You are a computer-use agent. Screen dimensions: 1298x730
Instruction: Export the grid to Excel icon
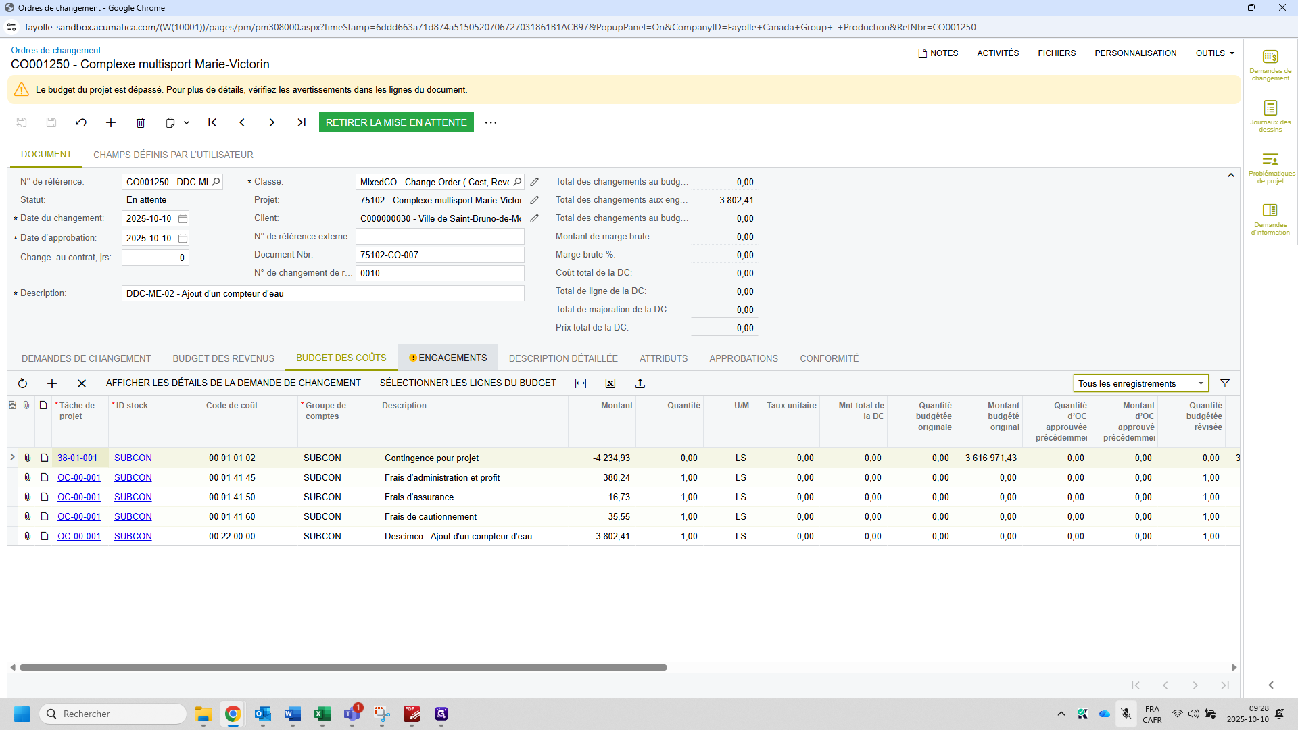610,383
